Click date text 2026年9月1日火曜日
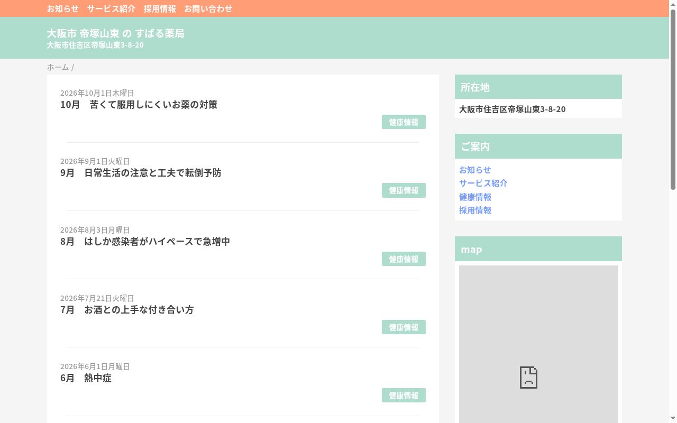The image size is (677, 423). pos(95,161)
